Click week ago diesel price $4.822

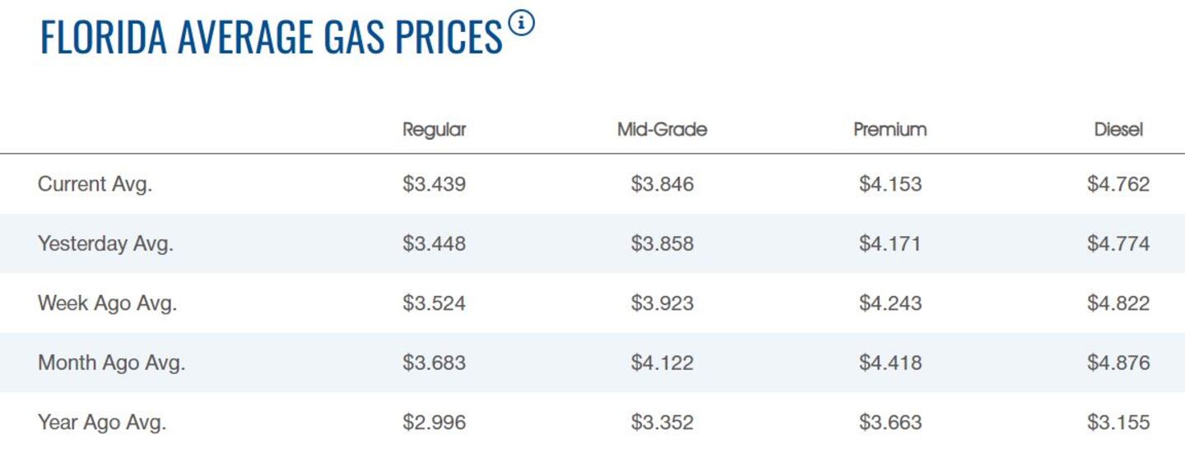pyautogui.click(x=1118, y=303)
